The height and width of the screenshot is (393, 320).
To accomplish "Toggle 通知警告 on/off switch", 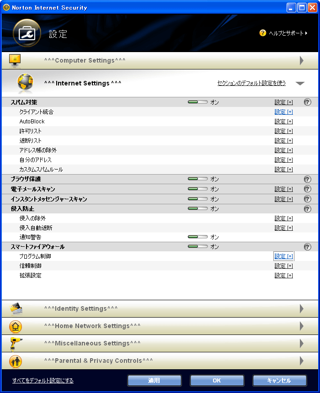I will 197,237.
